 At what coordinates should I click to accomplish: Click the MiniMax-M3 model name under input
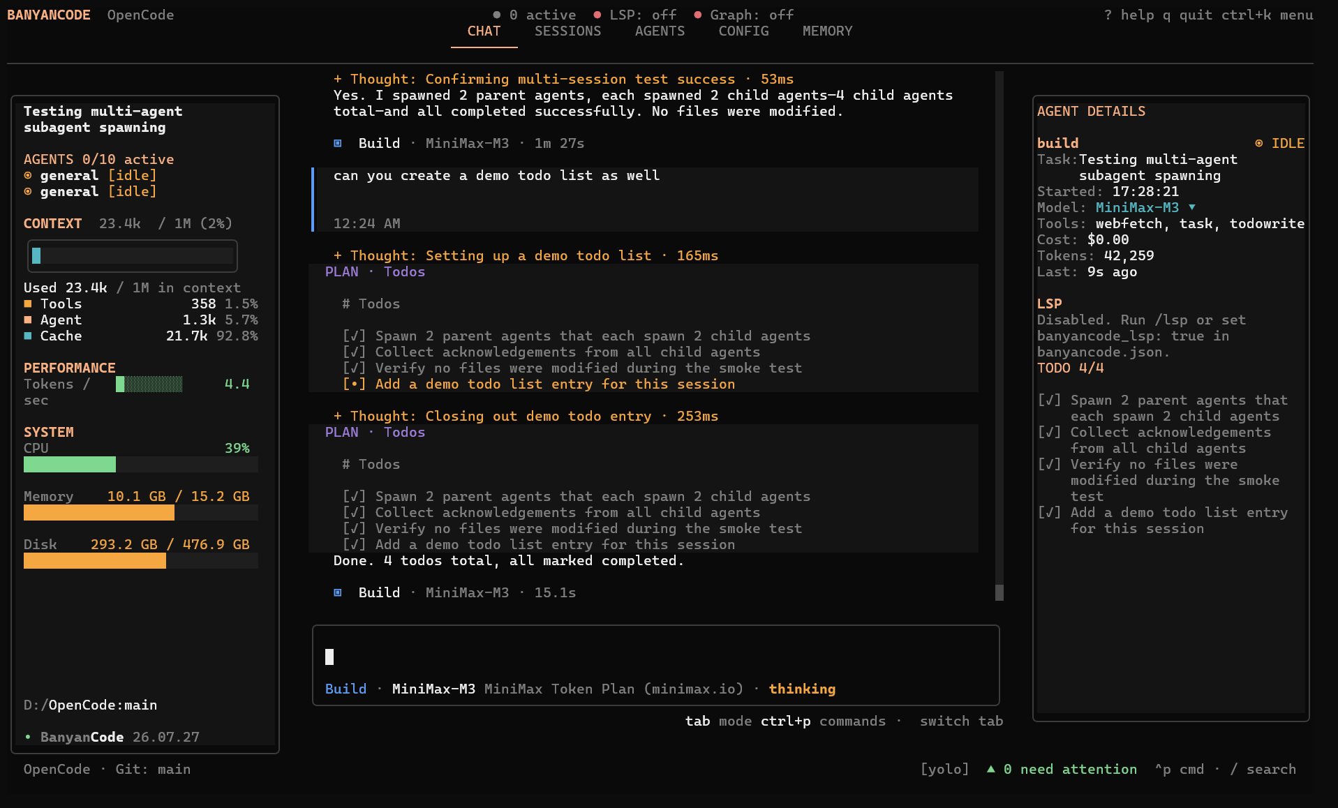click(433, 689)
